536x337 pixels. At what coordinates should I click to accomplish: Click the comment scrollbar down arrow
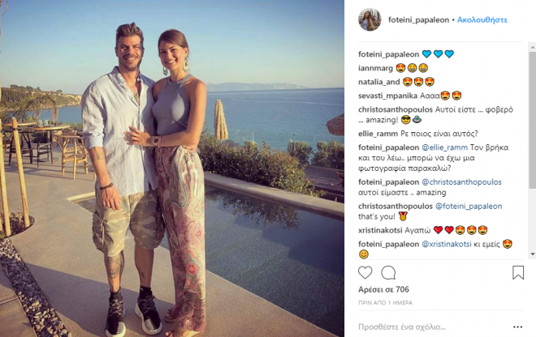pos(533,254)
